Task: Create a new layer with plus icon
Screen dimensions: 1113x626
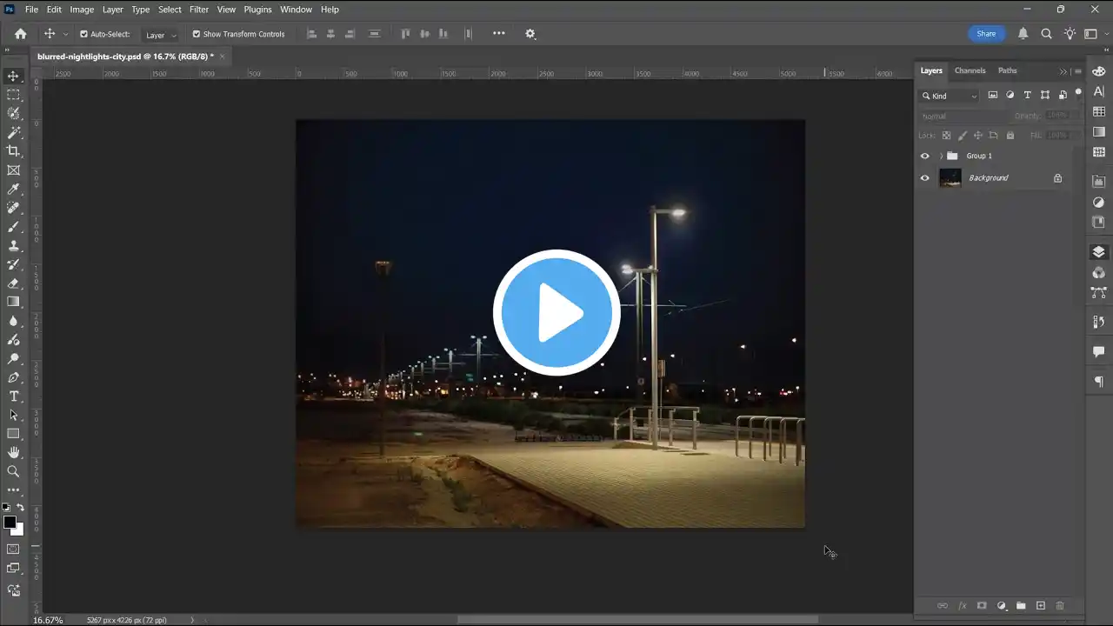Action: tap(1040, 605)
